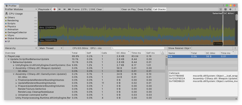Toggle the Clear on Play option
Screen dimensions: 242x105
pos(128,9)
